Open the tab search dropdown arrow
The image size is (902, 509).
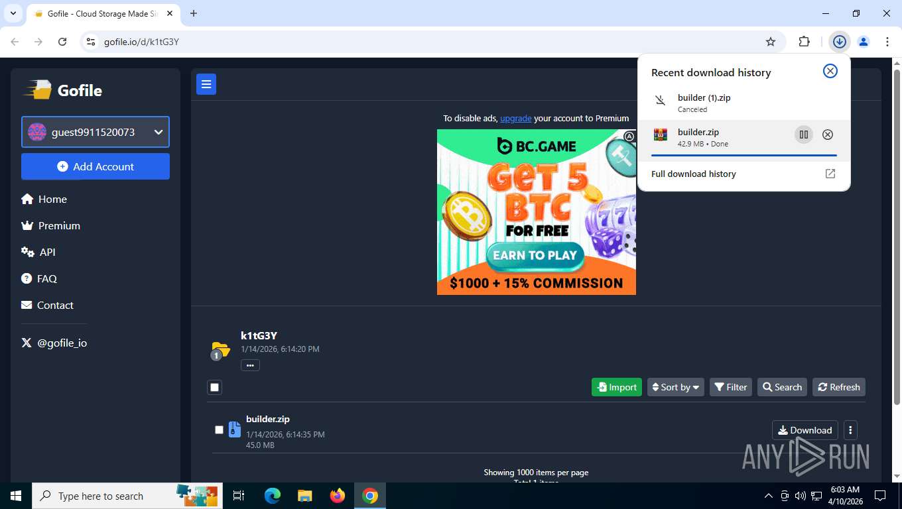(x=13, y=13)
